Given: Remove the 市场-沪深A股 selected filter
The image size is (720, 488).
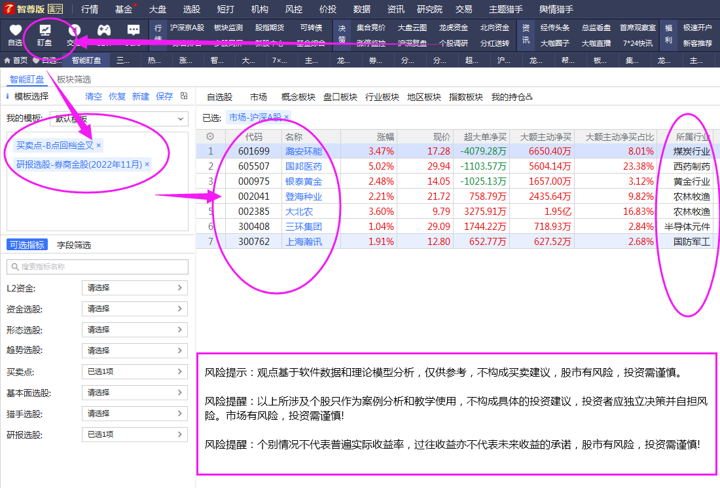Looking at the screenshot, I should click(x=287, y=118).
